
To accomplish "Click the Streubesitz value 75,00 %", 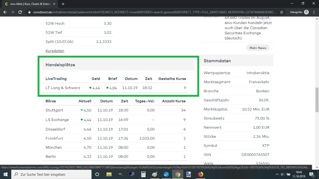I will click(x=262, y=118).
